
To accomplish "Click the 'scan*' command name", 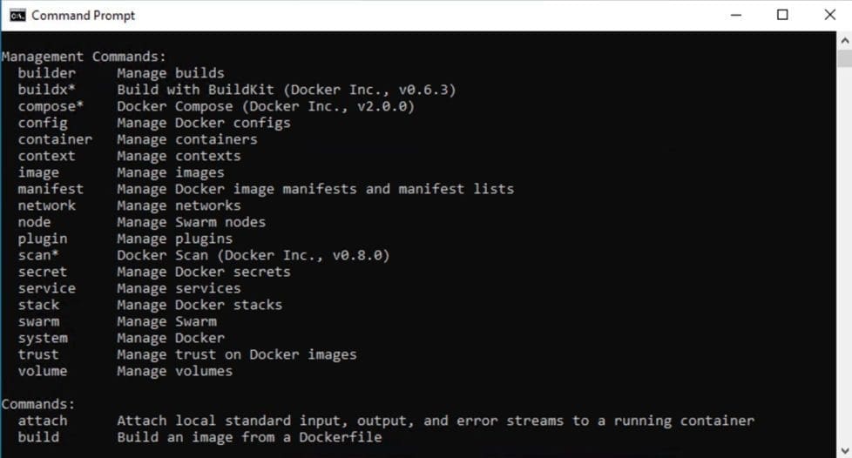I will [x=38, y=255].
